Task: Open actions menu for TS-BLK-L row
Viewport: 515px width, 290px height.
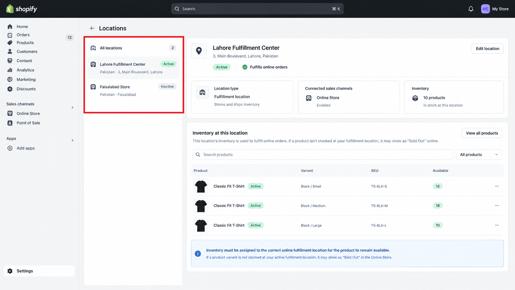Action: [x=497, y=225]
